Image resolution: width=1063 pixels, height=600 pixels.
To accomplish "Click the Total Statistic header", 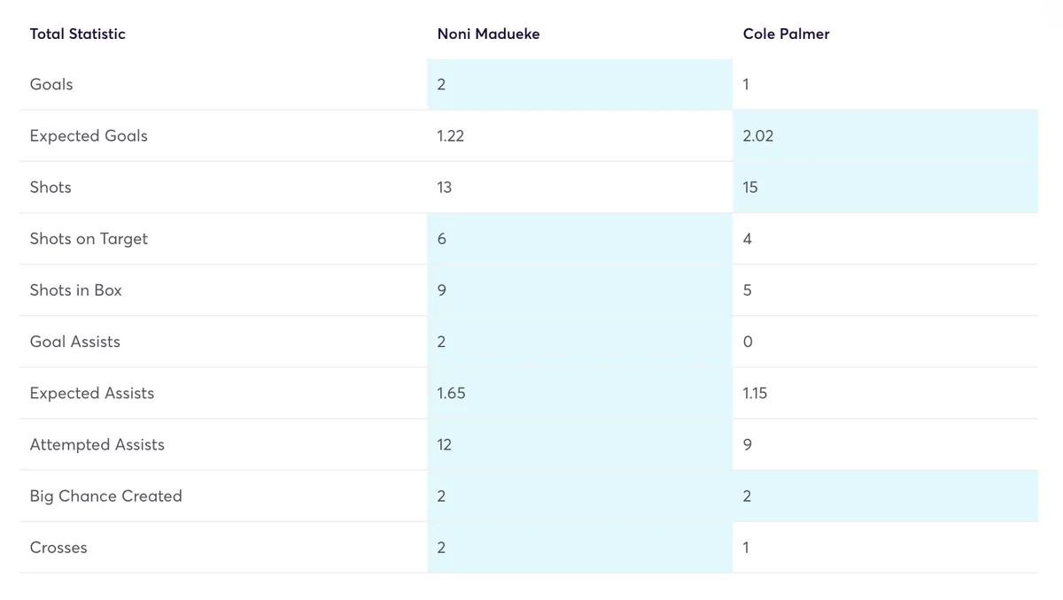I will [78, 34].
